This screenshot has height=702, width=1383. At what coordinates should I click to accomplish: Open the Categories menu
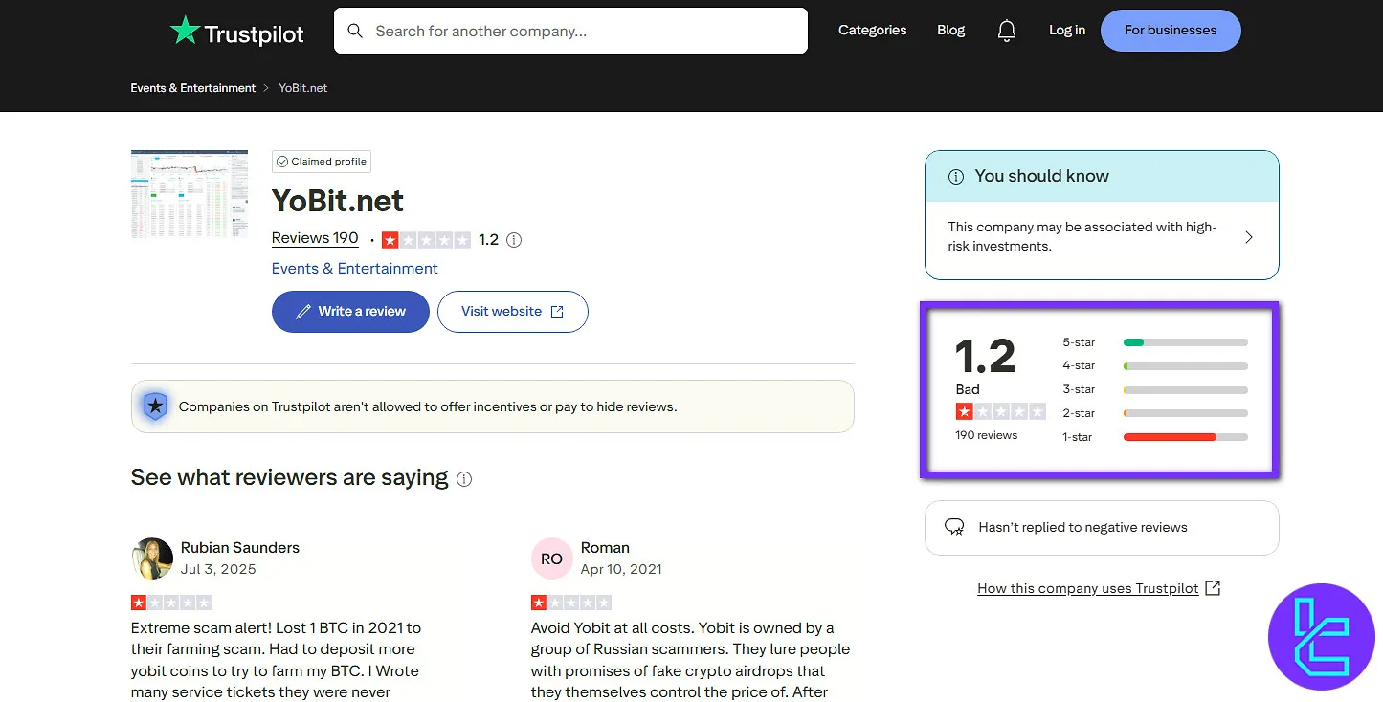(872, 31)
